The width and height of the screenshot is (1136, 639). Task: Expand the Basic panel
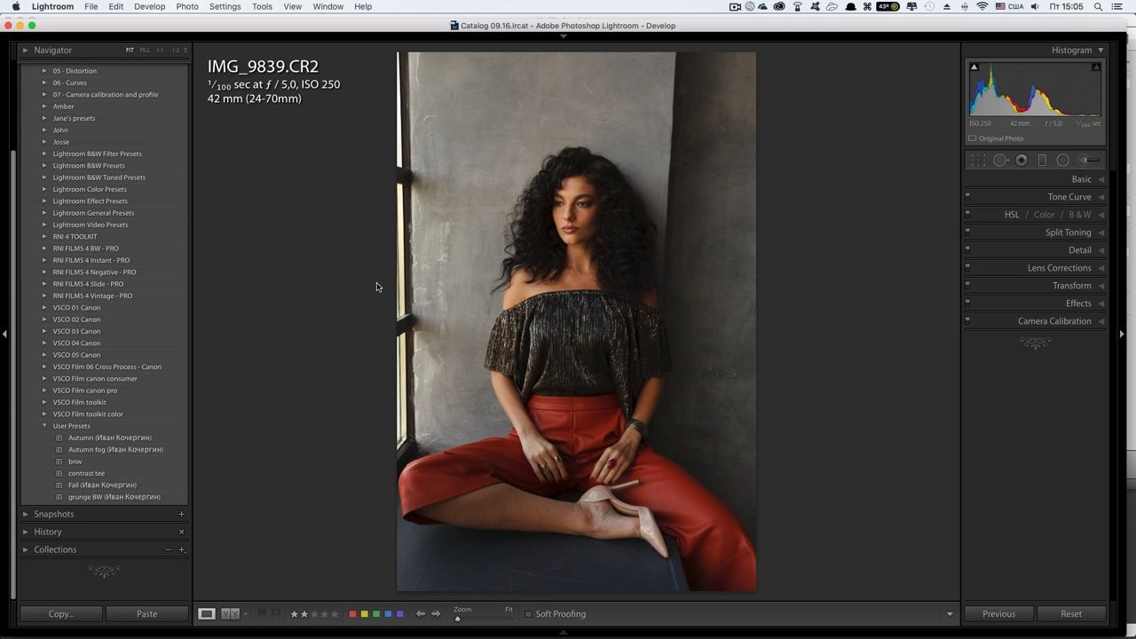pyautogui.click(x=1081, y=178)
